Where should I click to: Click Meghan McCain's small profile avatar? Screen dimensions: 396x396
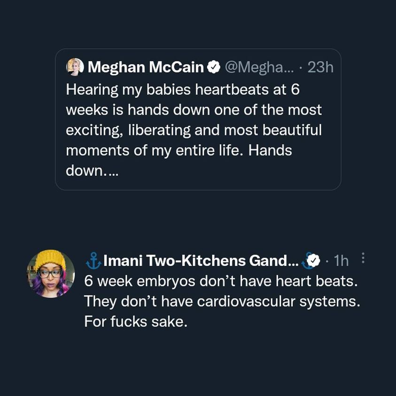[75, 67]
